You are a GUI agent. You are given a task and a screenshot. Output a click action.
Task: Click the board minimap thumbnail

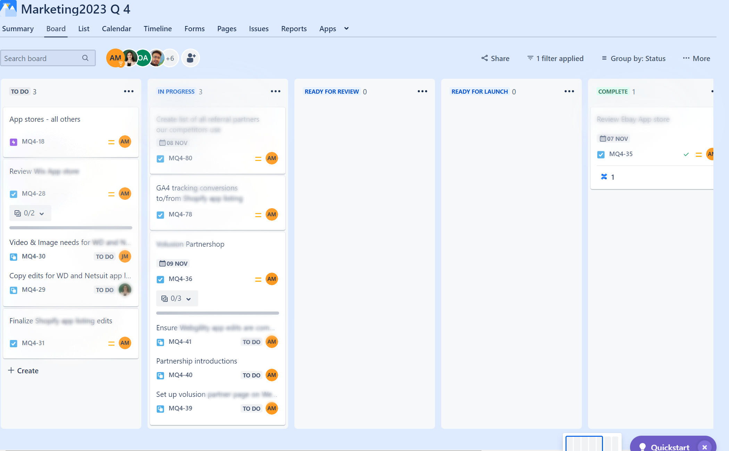(592, 443)
